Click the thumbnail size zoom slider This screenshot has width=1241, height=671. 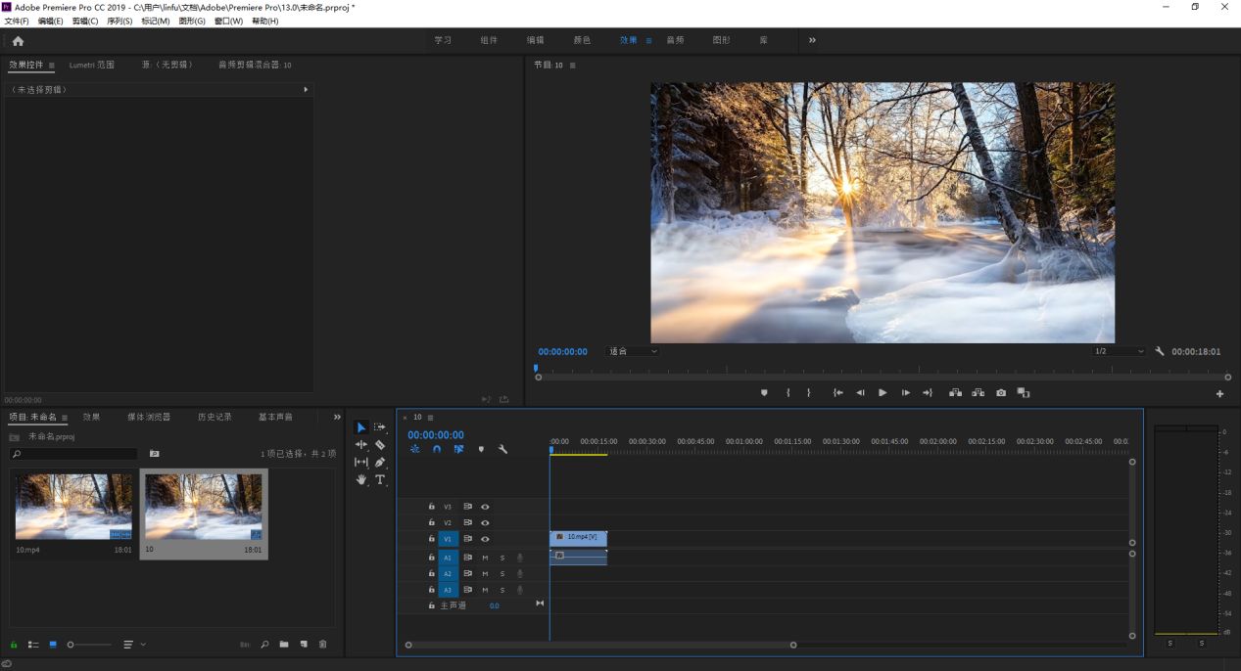point(71,645)
